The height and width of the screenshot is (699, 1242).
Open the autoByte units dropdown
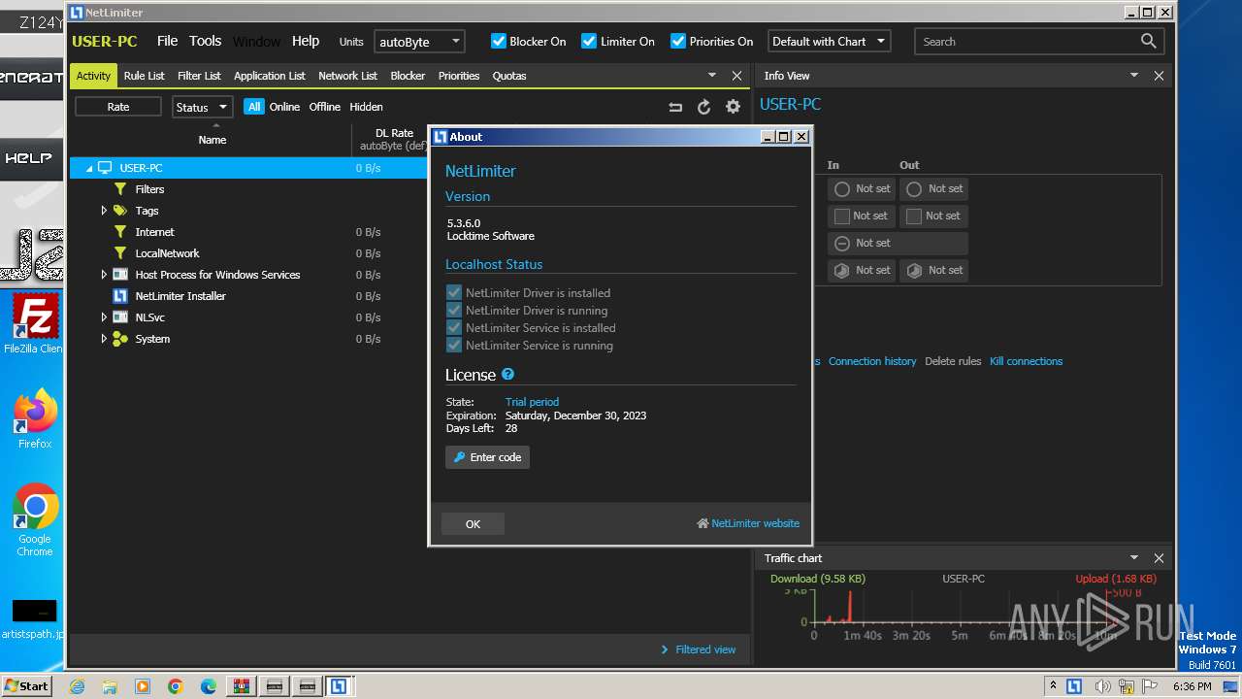tap(419, 42)
